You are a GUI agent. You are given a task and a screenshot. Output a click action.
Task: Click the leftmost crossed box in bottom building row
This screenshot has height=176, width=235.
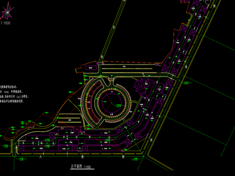(x=22, y=148)
